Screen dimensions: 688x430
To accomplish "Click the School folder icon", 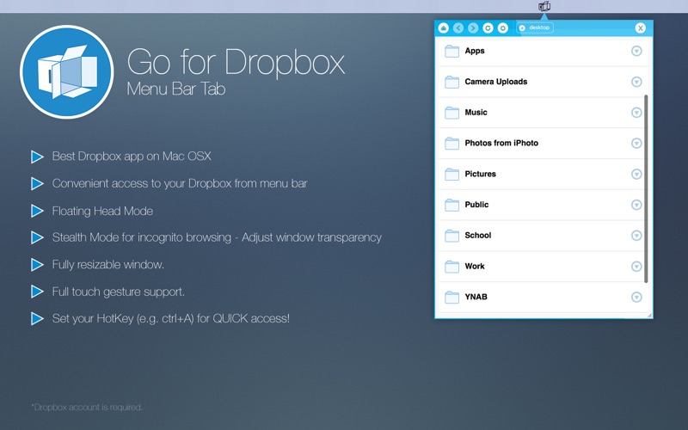I will coord(452,236).
